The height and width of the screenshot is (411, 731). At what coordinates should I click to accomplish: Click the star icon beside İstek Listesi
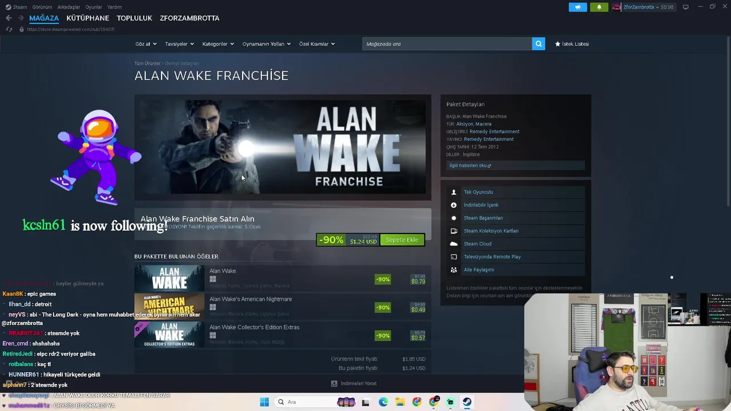point(558,44)
